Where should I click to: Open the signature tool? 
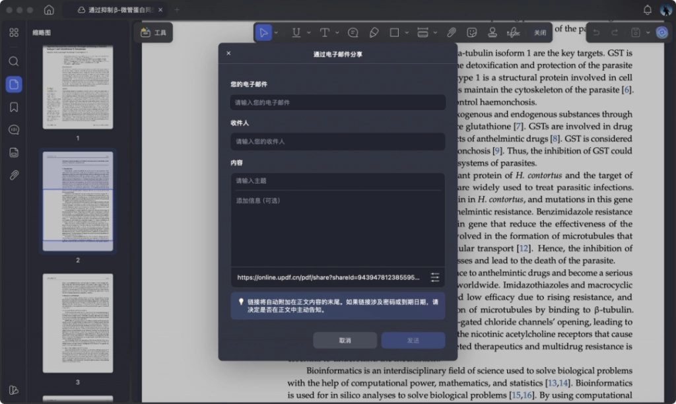(513, 33)
